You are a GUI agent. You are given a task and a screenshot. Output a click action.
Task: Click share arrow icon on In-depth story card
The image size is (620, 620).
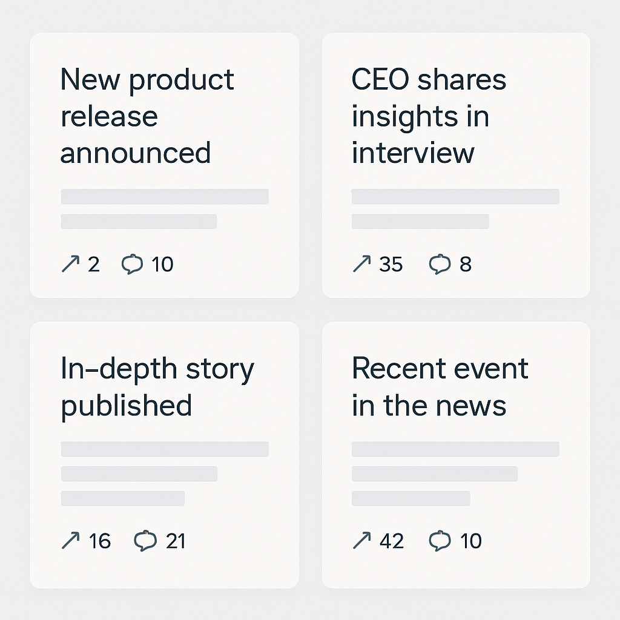click(x=70, y=541)
